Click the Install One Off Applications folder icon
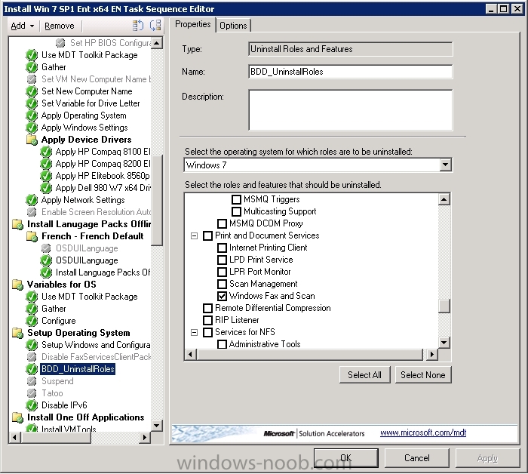This screenshot has height=474, width=528. pos(17,417)
